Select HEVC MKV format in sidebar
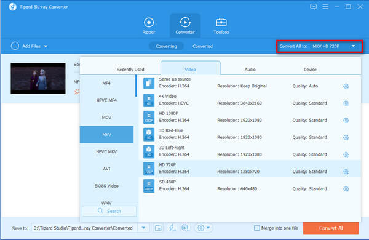Viewport: 369px width, 240px height. tap(106, 151)
